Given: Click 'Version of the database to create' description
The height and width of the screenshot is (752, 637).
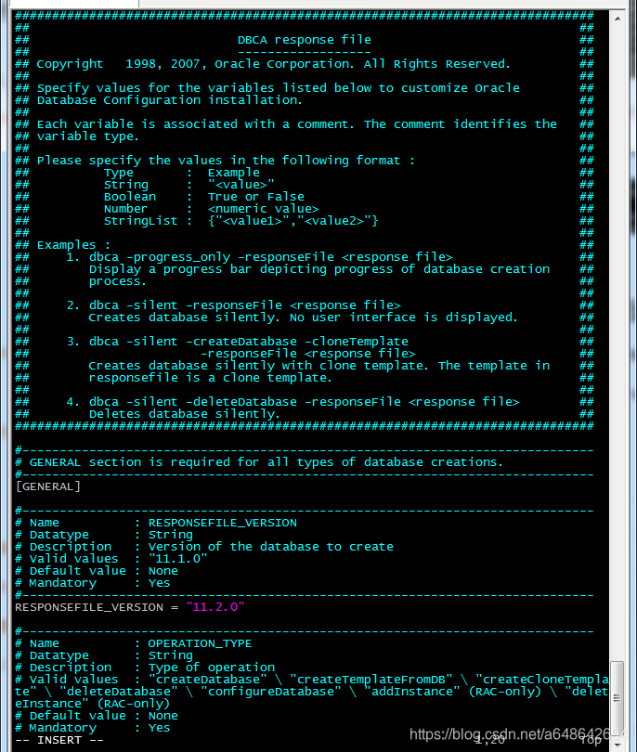Looking at the screenshot, I should pyautogui.click(x=270, y=547).
